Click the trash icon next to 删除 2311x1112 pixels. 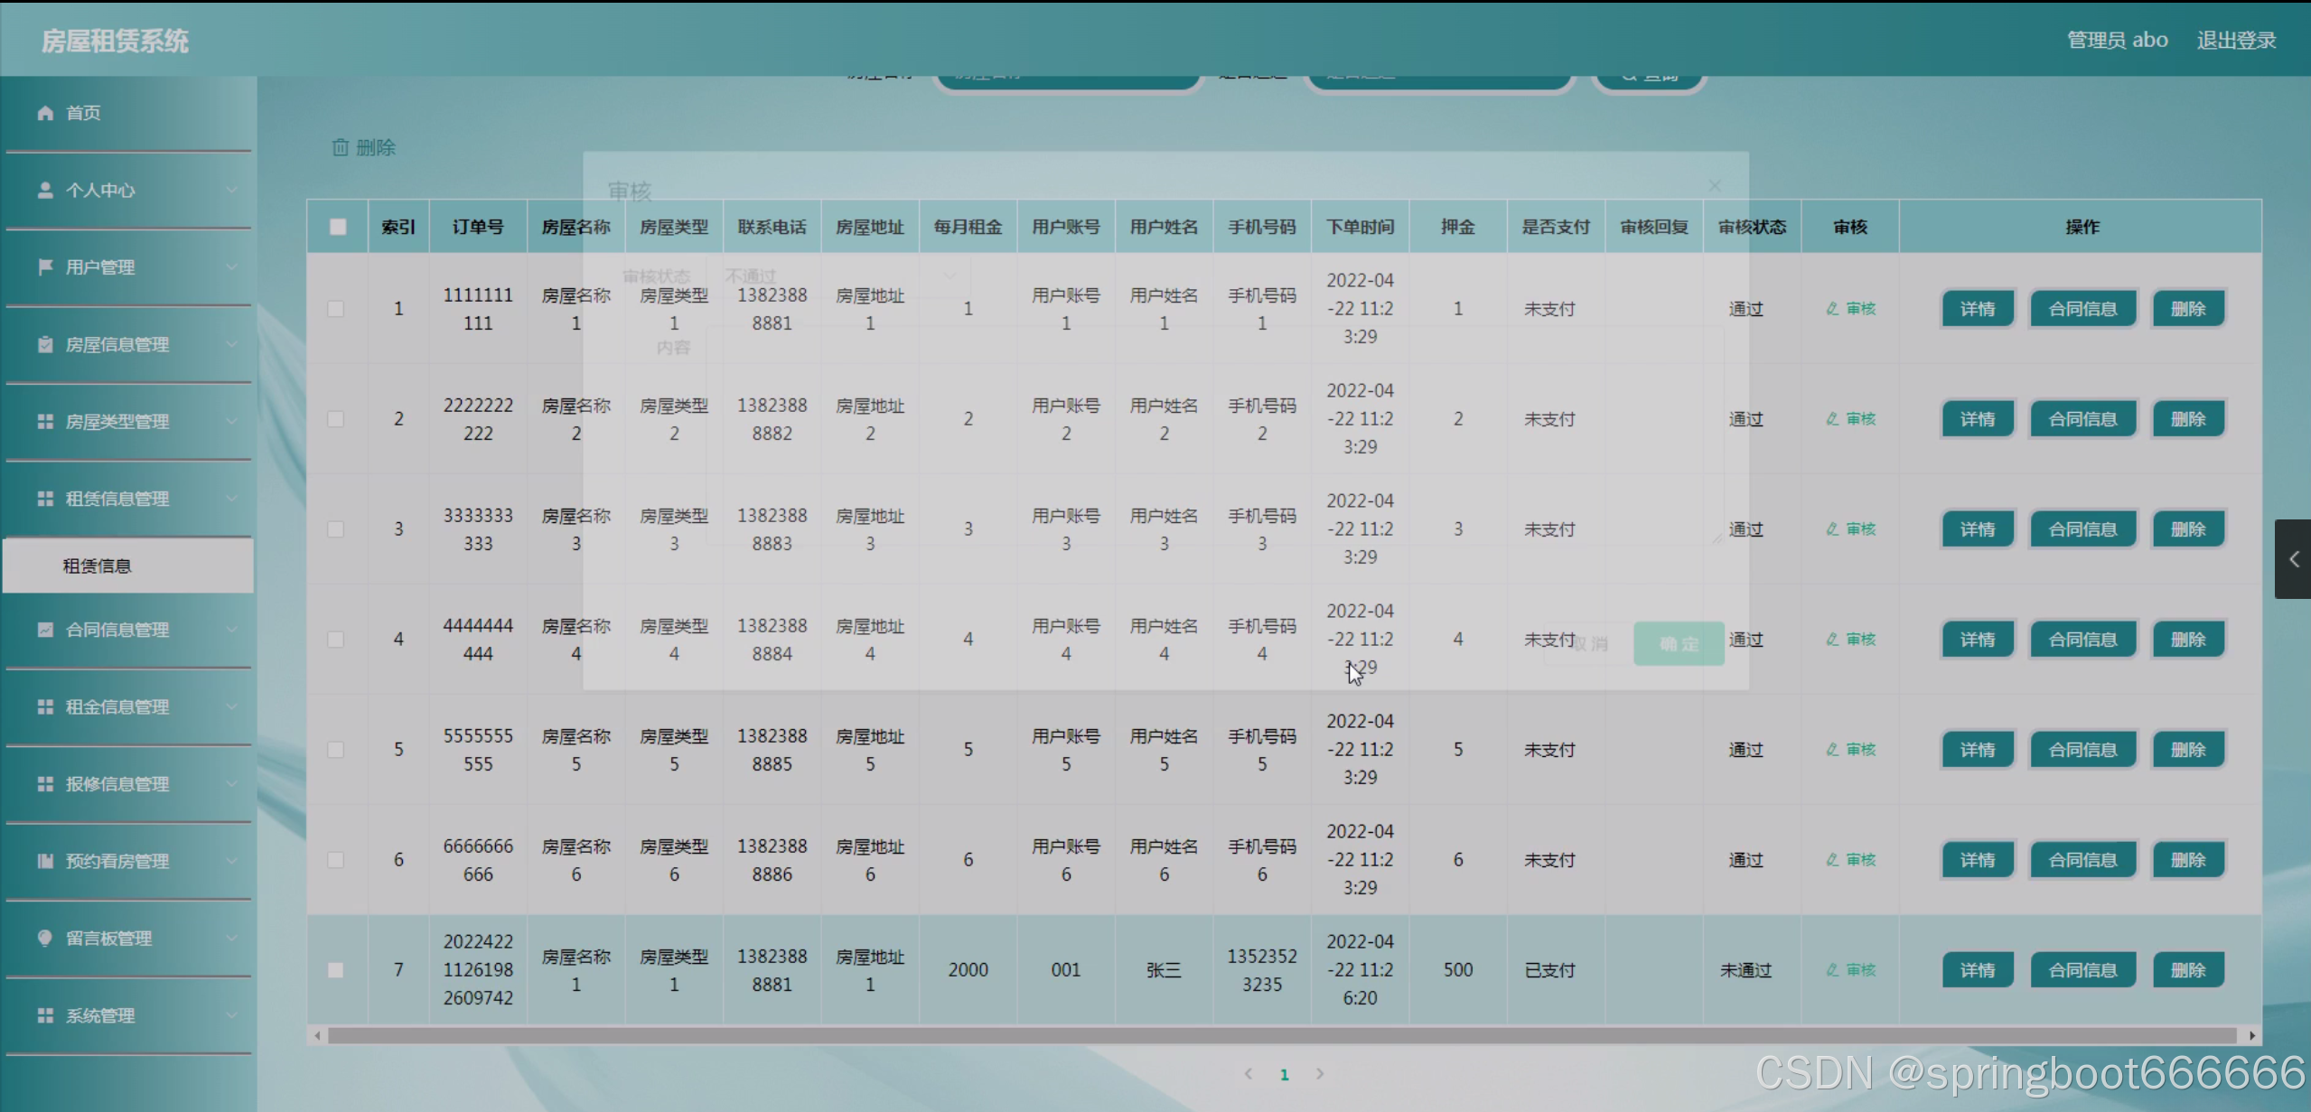point(341,147)
